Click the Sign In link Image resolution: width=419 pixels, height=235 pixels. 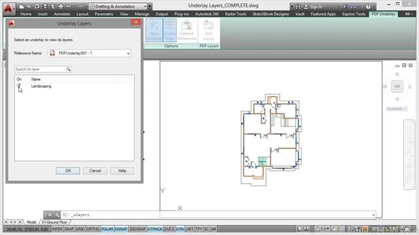pyautogui.click(x=316, y=7)
